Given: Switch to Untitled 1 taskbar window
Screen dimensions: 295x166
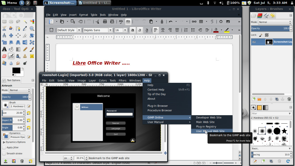Looking at the screenshot, I should [94, 3].
